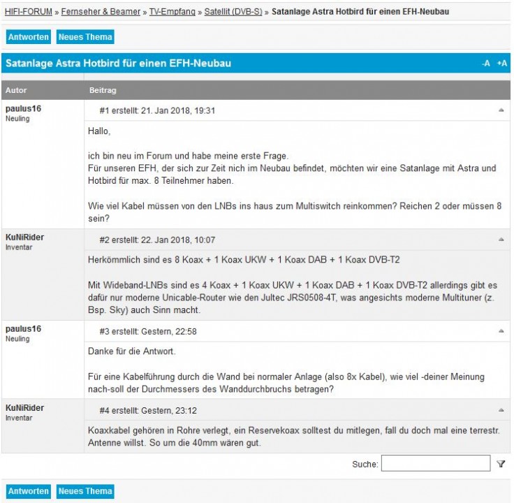Click the up arrow on post #1

[501, 110]
